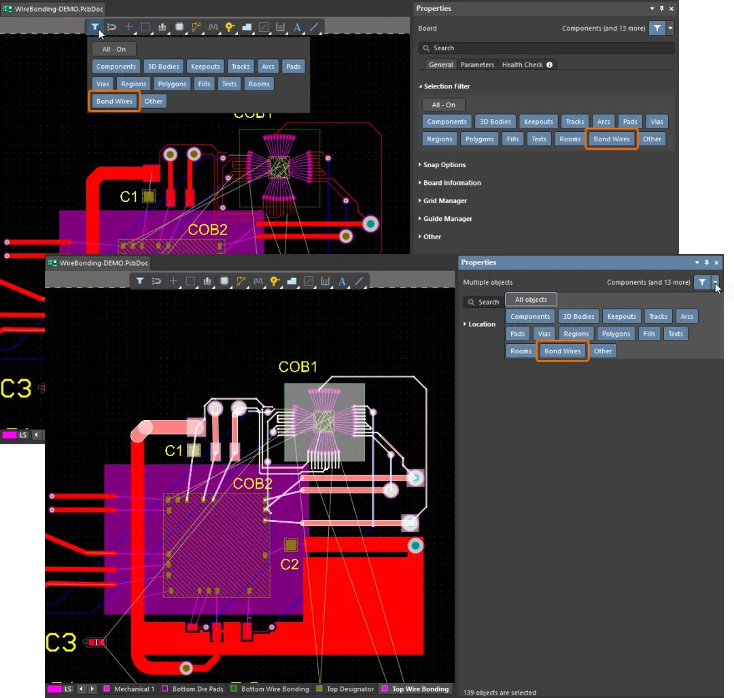Viewport: 734px width, 698px height.
Task: Toggle Bond Wires in the toolbar filter popup
Action: click(x=114, y=101)
